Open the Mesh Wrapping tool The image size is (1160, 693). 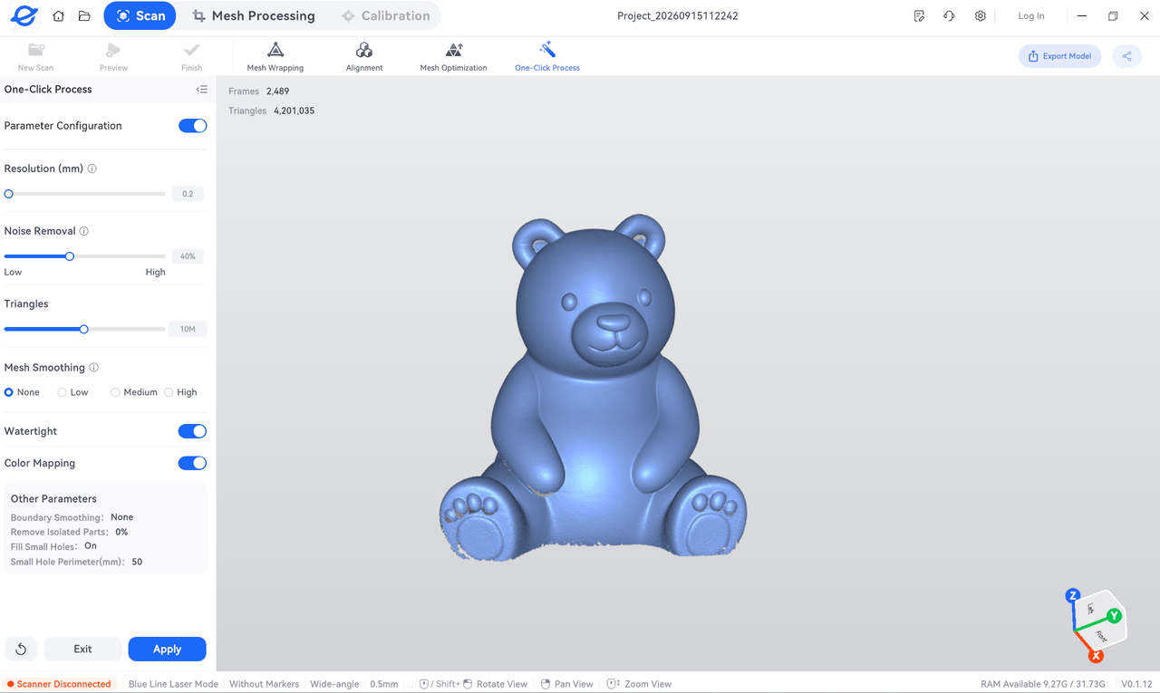[x=275, y=56]
